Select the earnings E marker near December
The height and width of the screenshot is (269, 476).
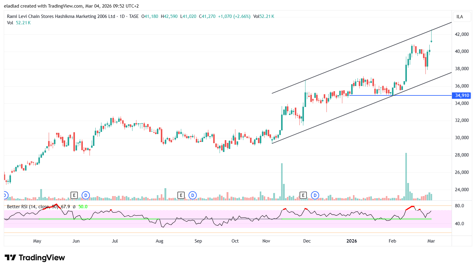tap(303, 195)
